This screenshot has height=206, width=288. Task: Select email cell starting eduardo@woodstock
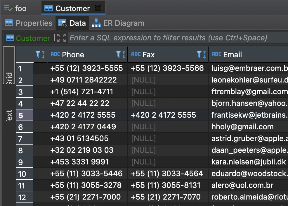click(x=248, y=174)
